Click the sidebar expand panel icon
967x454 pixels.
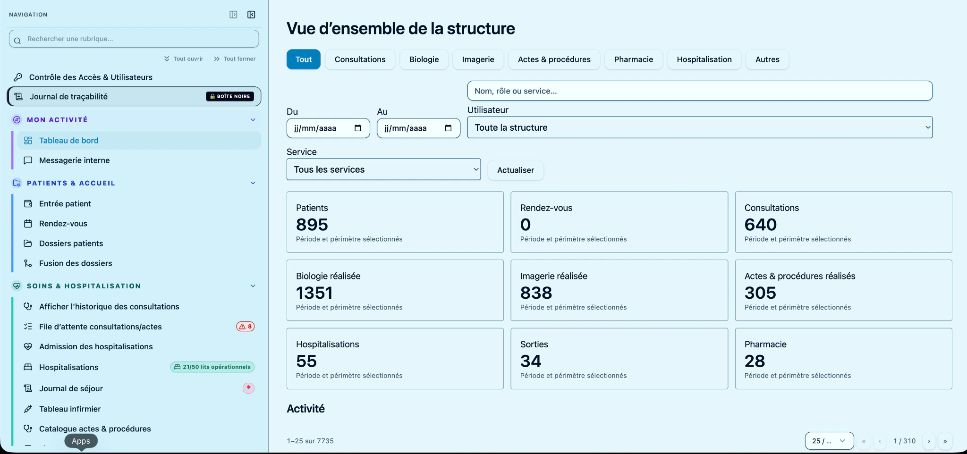(x=233, y=15)
